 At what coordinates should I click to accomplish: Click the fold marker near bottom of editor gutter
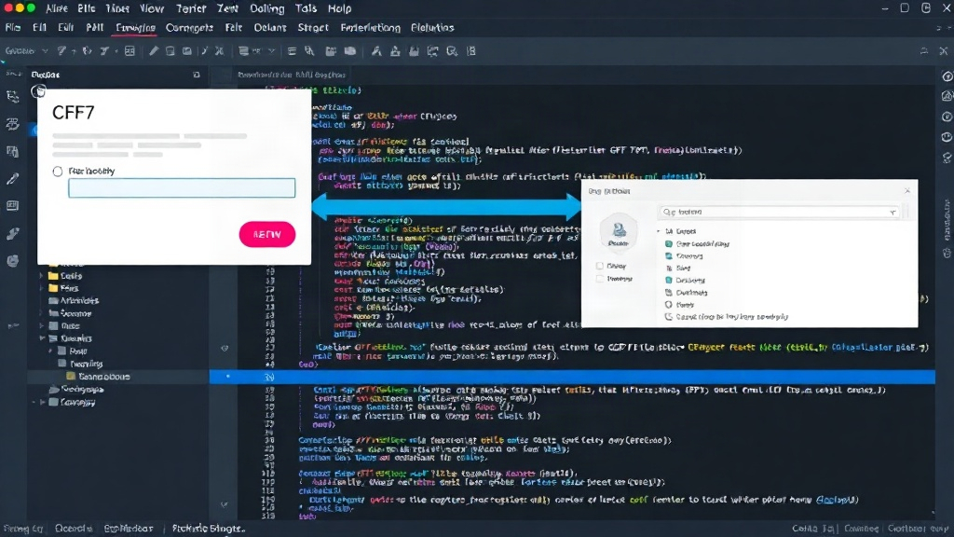pos(224,504)
